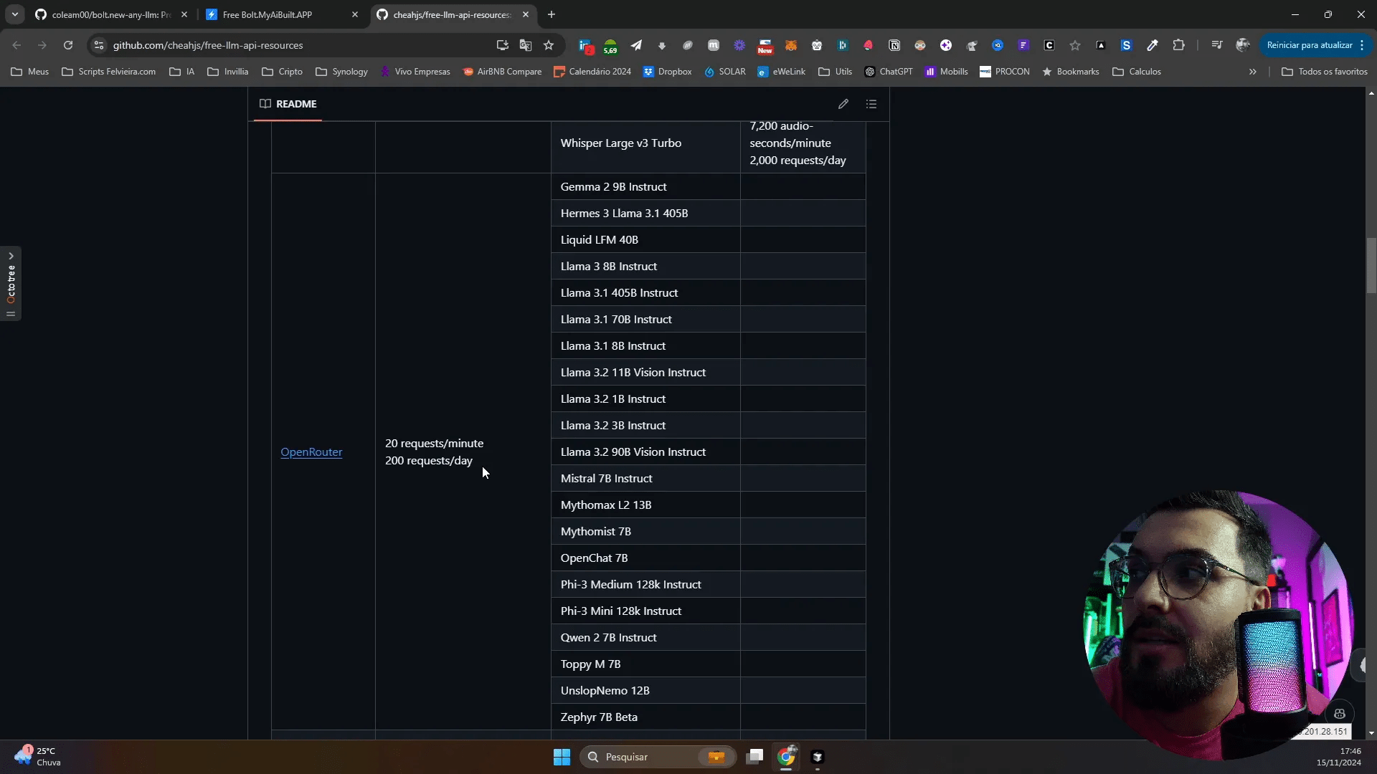Open the Dropbox bookmark
This screenshot has height=774, width=1377.
[x=667, y=72]
